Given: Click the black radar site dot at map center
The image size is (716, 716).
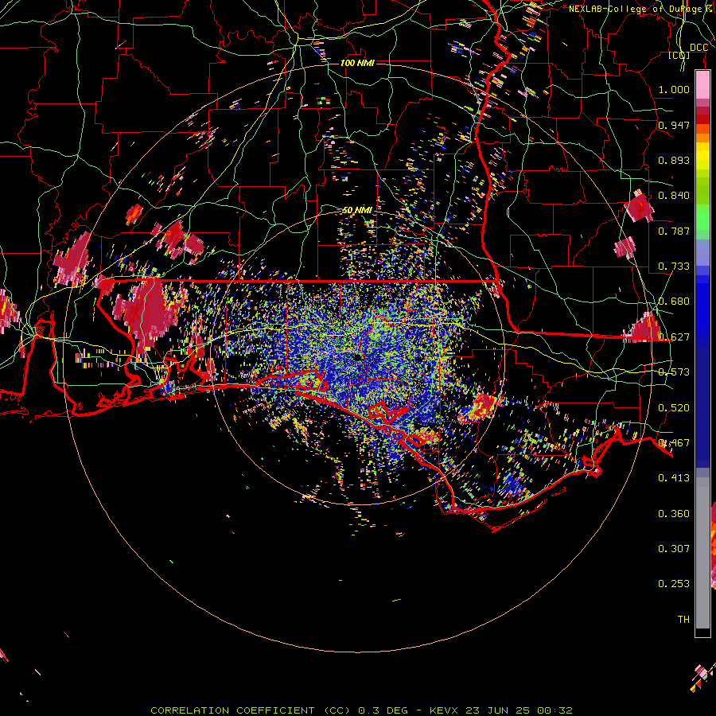Looking at the screenshot, I should [358, 356].
